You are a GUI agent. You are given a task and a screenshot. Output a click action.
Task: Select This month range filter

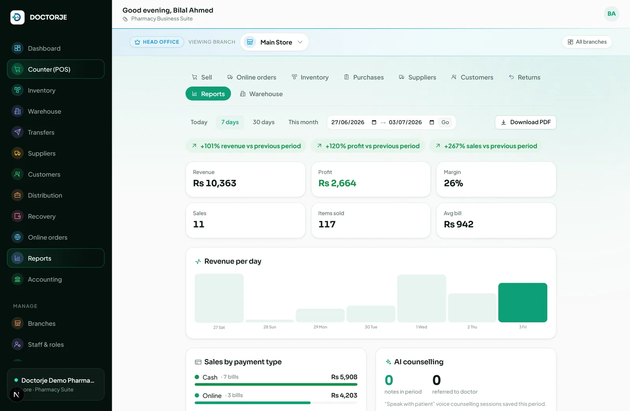303,122
